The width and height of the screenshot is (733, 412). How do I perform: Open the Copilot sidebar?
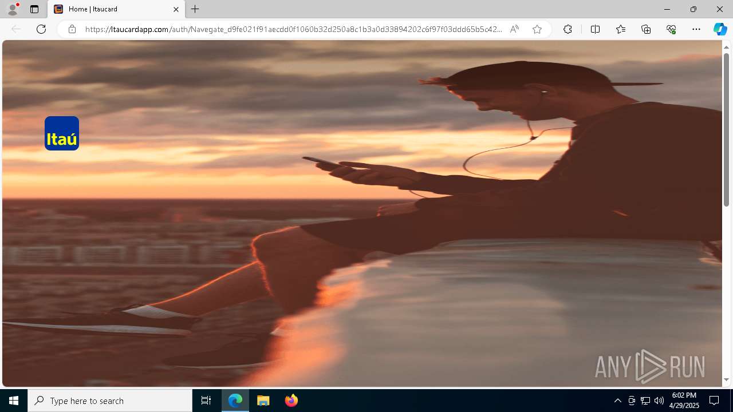click(x=720, y=29)
